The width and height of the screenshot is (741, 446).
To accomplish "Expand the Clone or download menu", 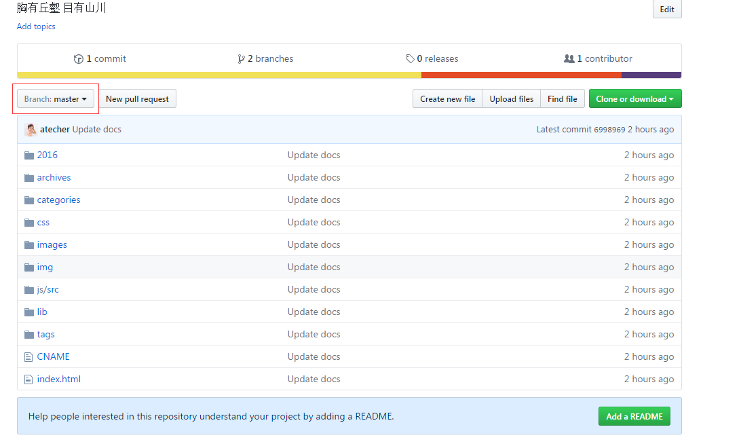I will click(x=634, y=99).
